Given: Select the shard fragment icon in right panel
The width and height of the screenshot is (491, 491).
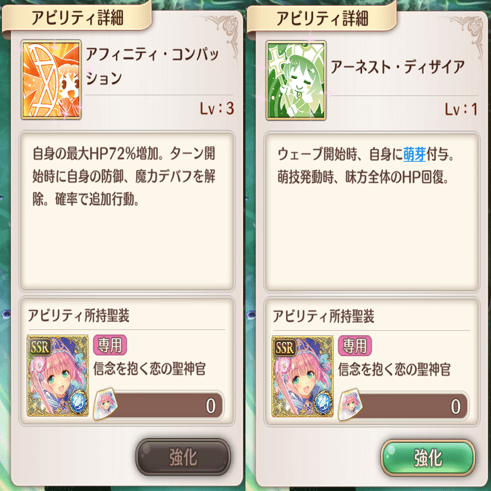Looking at the screenshot, I should pos(350,405).
